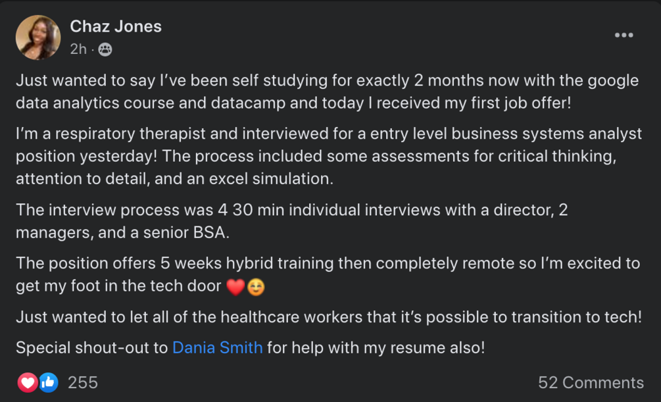Open Chaz Jones's profile picture
Screen dimensions: 661x402
point(38,38)
